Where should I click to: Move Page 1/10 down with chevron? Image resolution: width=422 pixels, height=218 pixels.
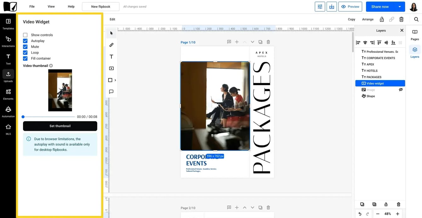click(252, 42)
